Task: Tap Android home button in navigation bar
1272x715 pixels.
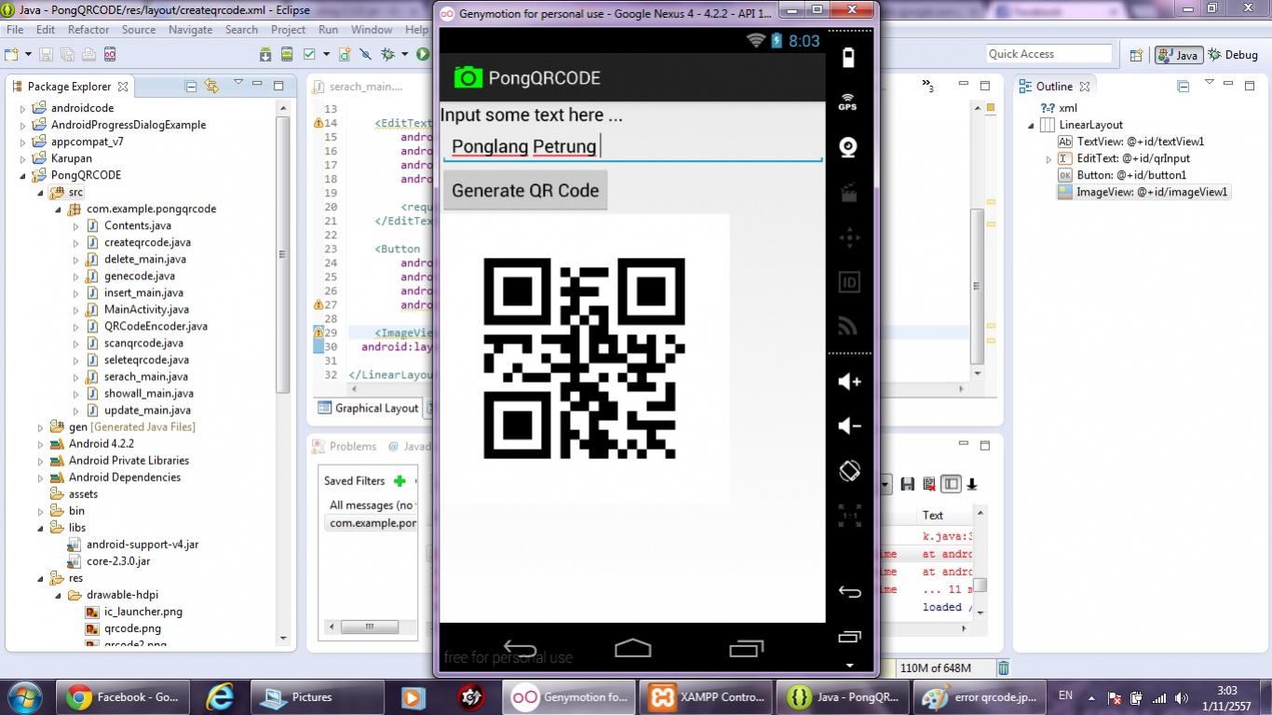Action: [633, 647]
